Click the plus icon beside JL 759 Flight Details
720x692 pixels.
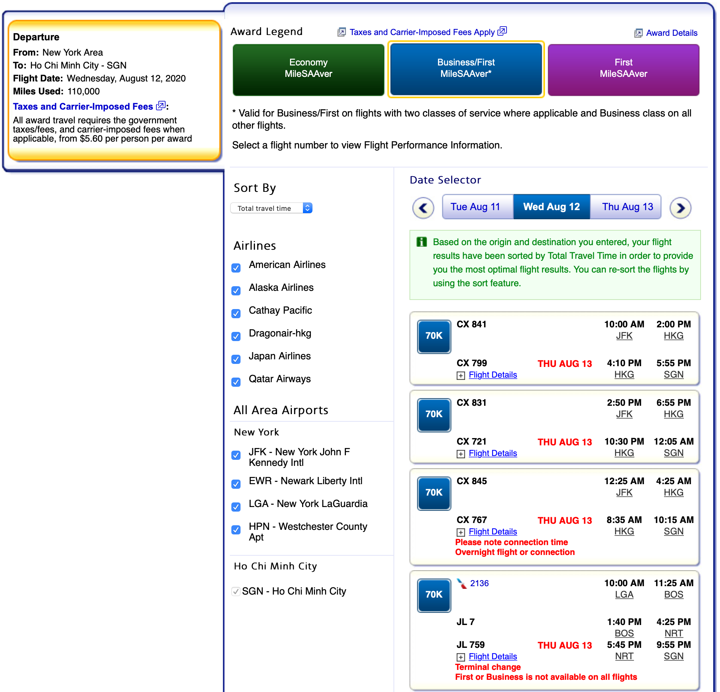click(461, 657)
